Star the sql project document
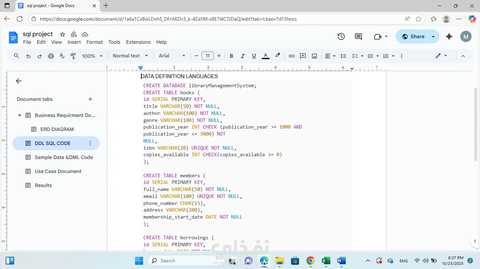The width and height of the screenshot is (480, 269). coord(63,34)
